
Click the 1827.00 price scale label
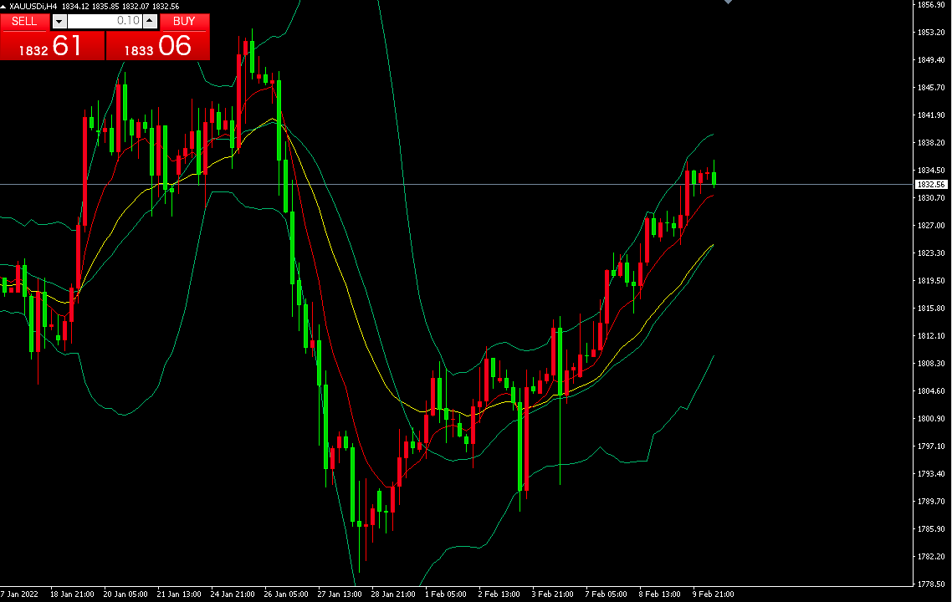click(931, 225)
